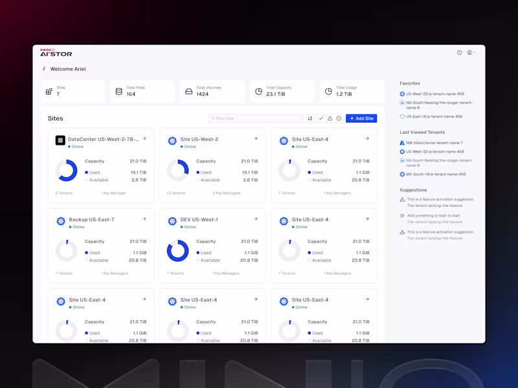The image size is (518, 388).
Task: Click the Kubernetes icon on Site US-West-2
Action: (x=172, y=141)
